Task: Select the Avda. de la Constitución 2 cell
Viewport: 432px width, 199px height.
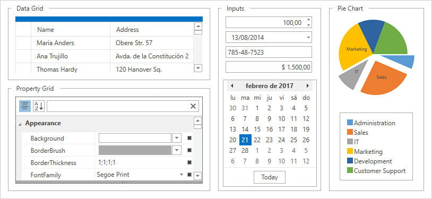Action: 152,56
